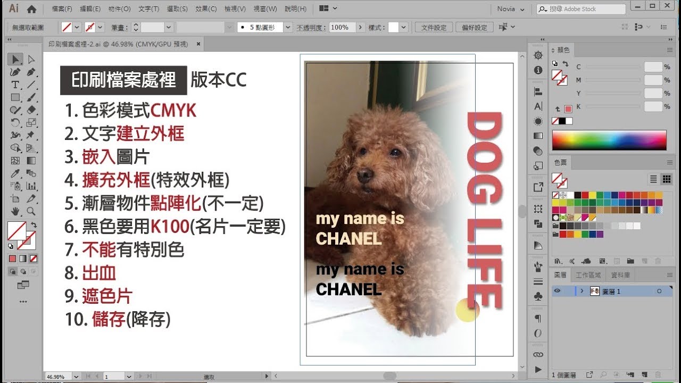Click target circle of 圖層 1
Screen dimensions: 681x383
pos(659,291)
